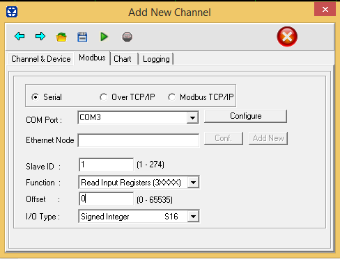Click the (1 - 274) range text
The height and width of the screenshot is (259, 340).
150,165
